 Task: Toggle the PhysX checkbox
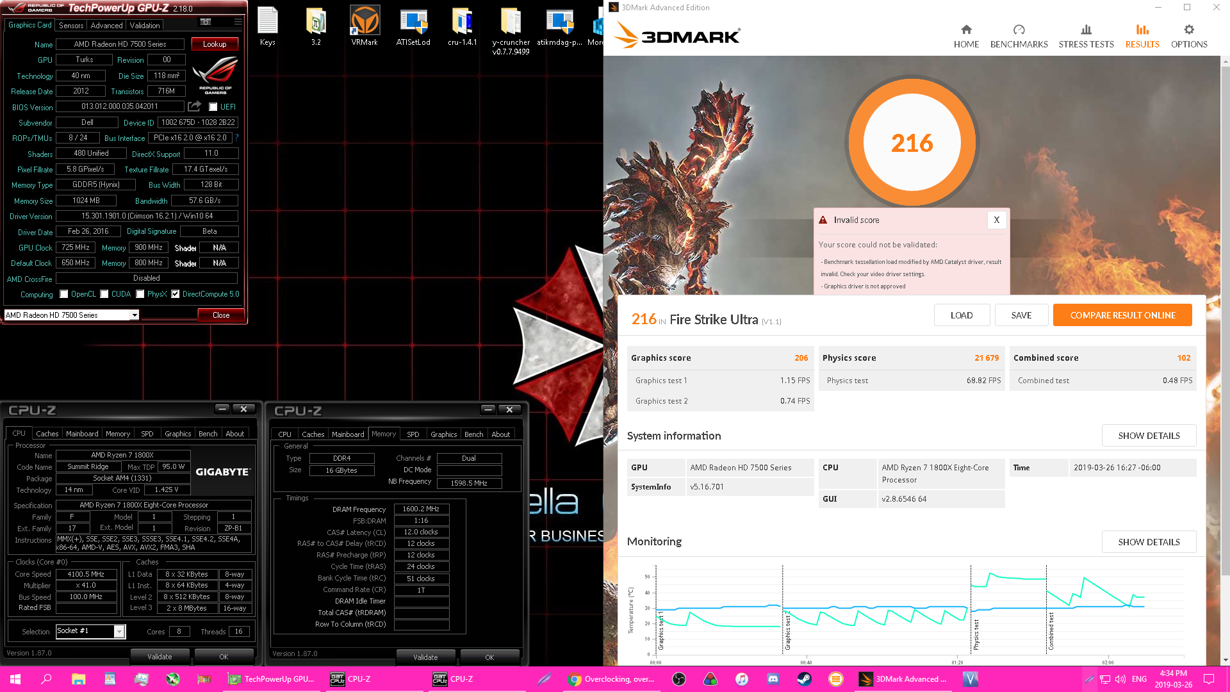pos(140,294)
